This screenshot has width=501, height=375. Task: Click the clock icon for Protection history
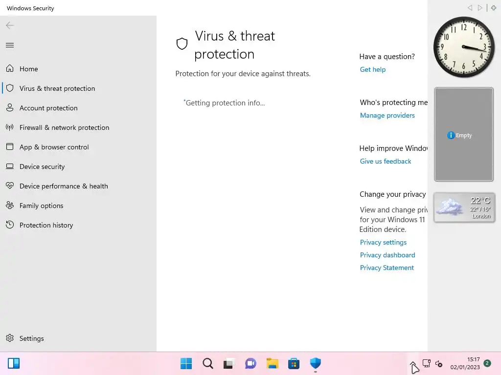point(10,225)
